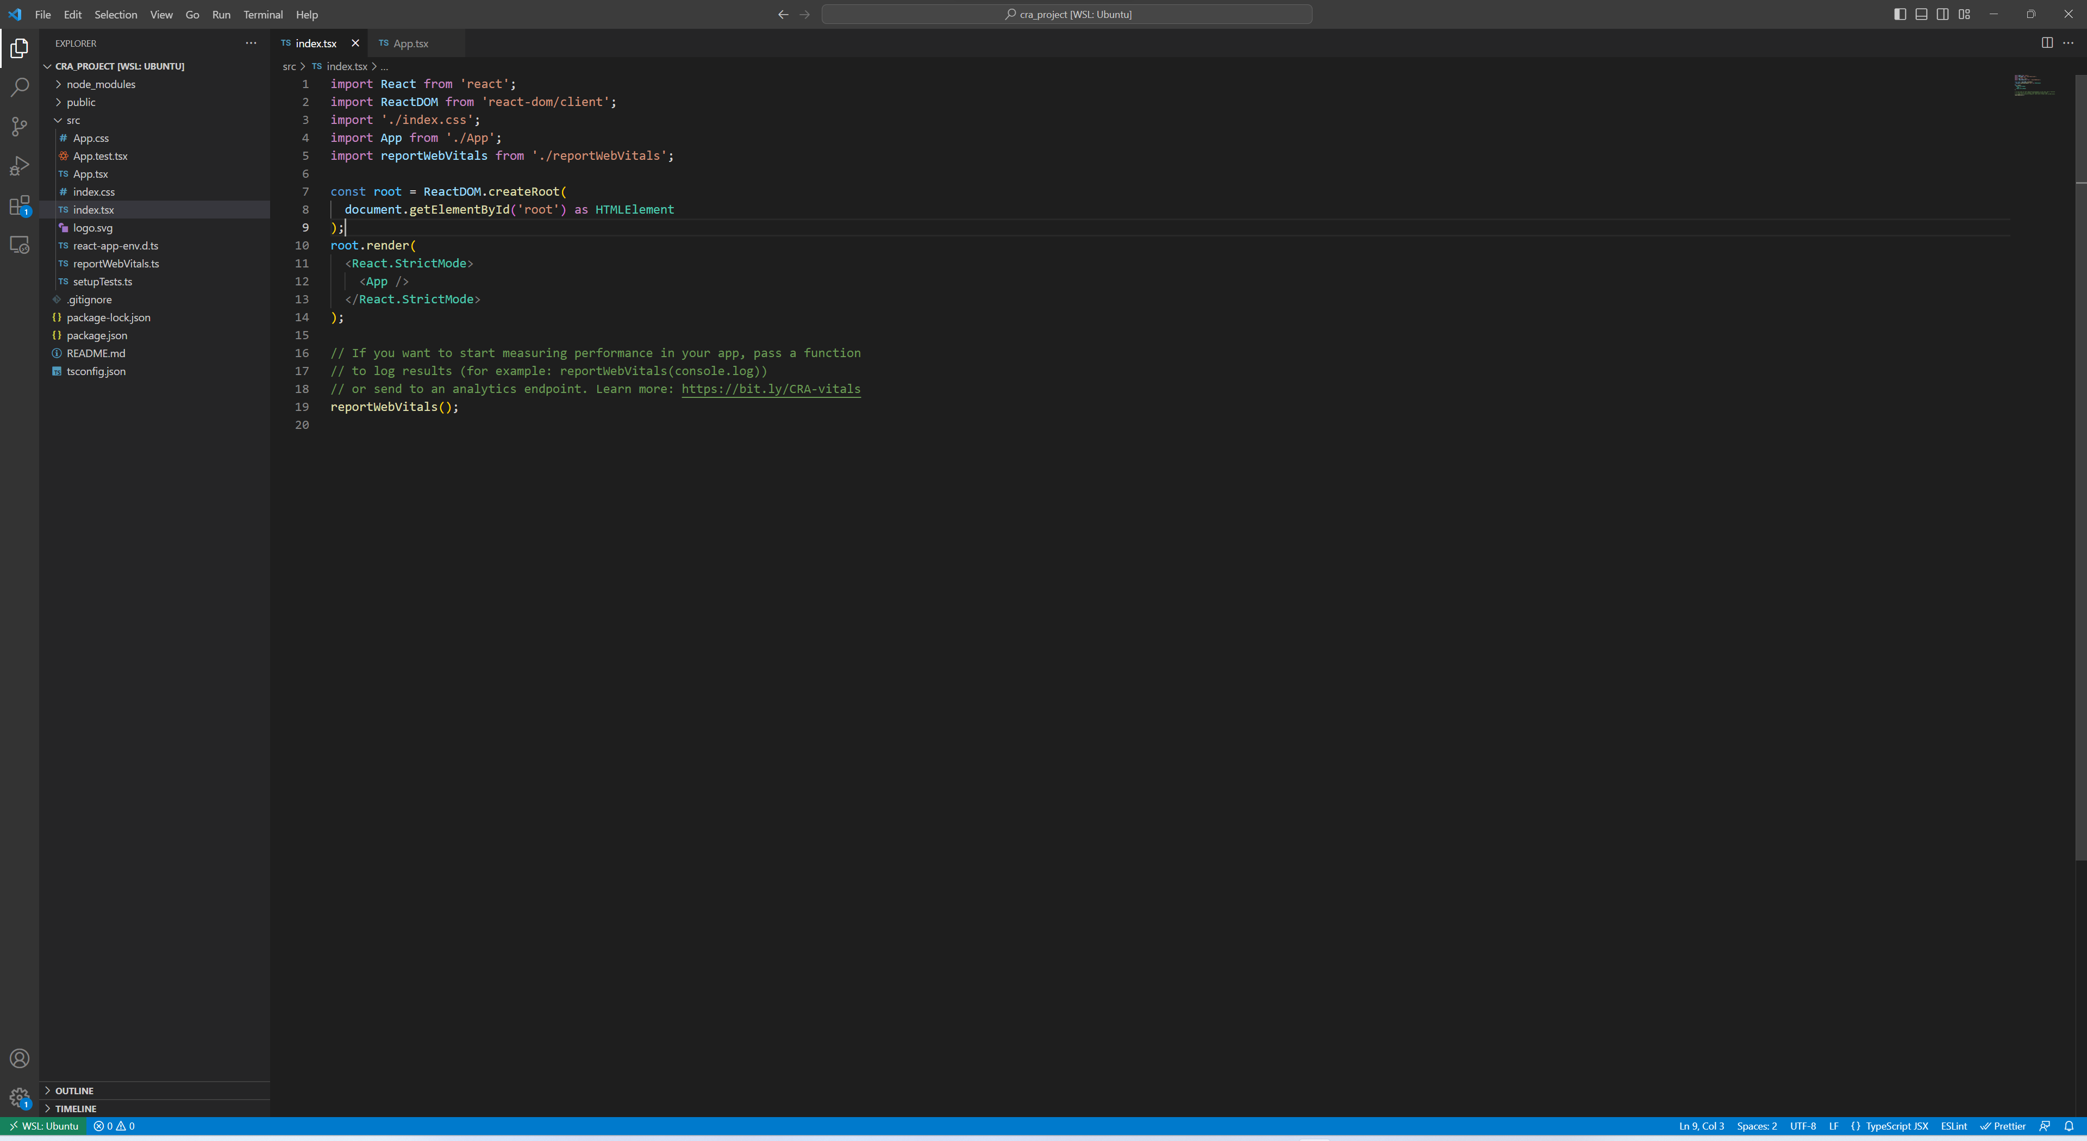Open the bit.ly/CRA-vitals link in code
The image size is (2087, 1141).
pyautogui.click(x=771, y=389)
